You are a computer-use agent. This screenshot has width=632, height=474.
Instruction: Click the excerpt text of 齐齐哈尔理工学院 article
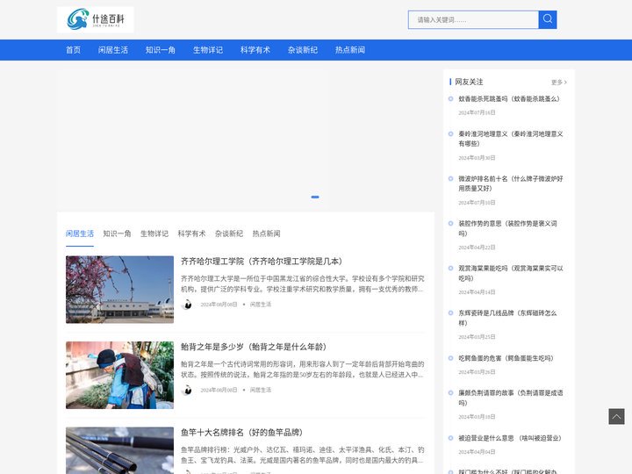click(x=302, y=284)
